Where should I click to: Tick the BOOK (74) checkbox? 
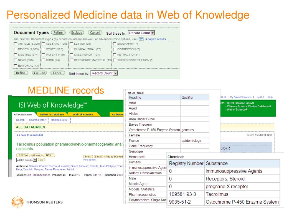[43, 60]
